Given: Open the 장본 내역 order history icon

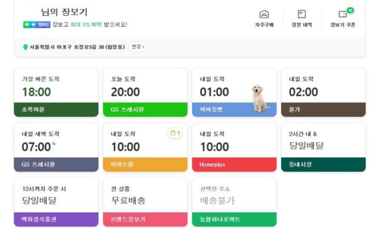Looking at the screenshot, I should click(x=302, y=18).
